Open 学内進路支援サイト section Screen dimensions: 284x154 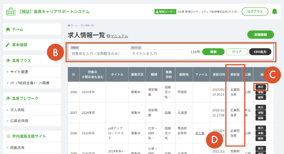coord(32,136)
